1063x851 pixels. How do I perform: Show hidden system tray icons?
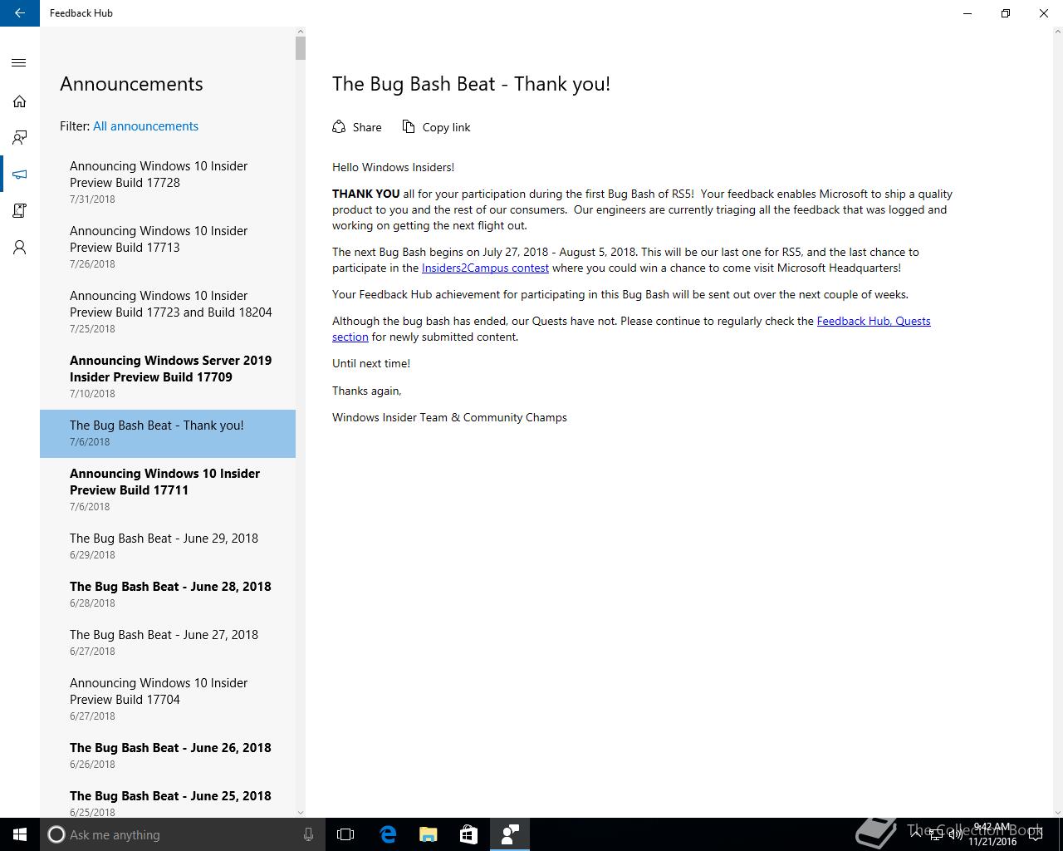[x=915, y=835]
